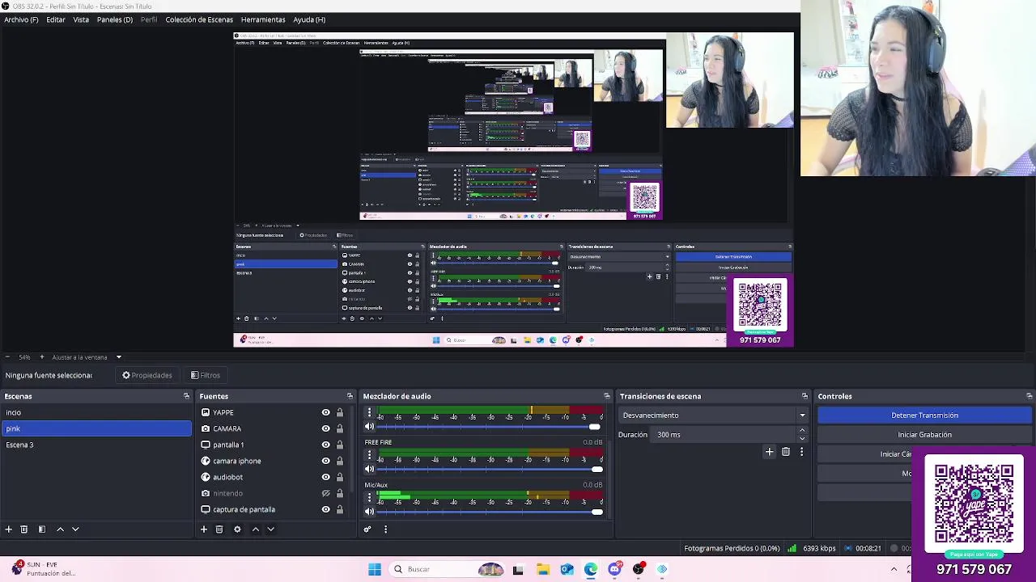Add a new scene with plus icon
The width and height of the screenshot is (1036, 582).
[x=8, y=529]
